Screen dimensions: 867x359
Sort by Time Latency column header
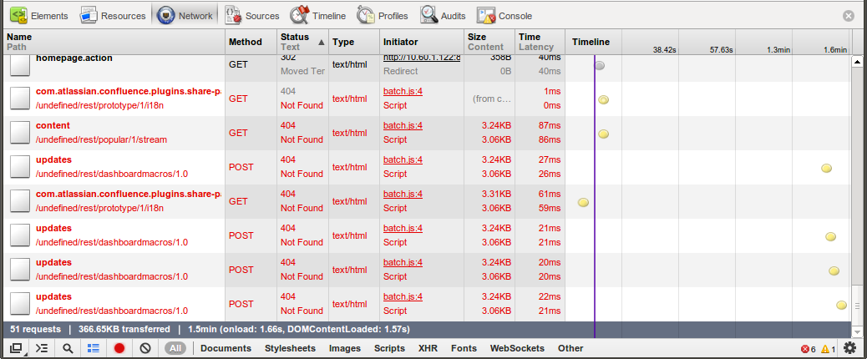tap(540, 42)
